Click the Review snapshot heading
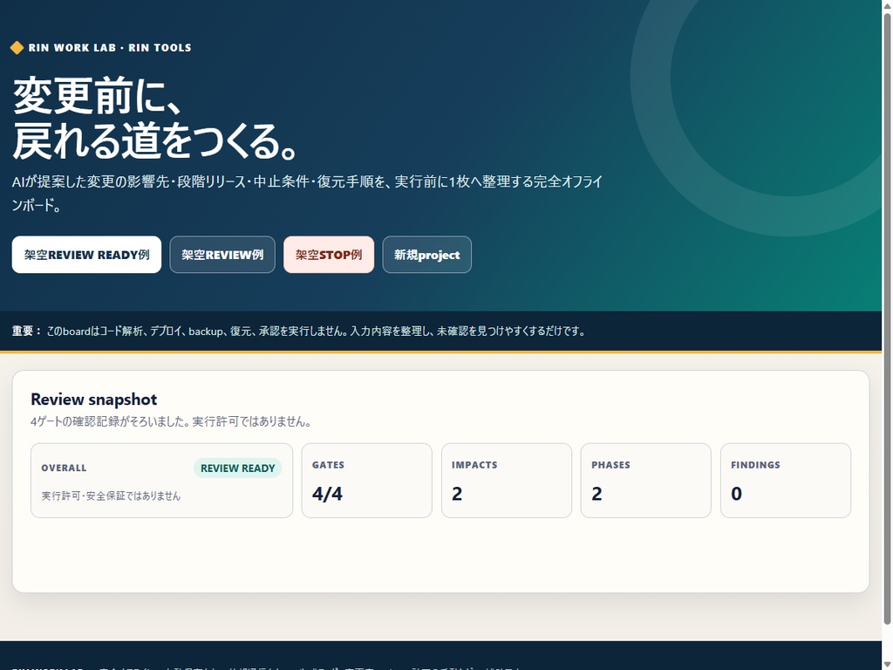Screen dimensions: 893x670 [94, 400]
